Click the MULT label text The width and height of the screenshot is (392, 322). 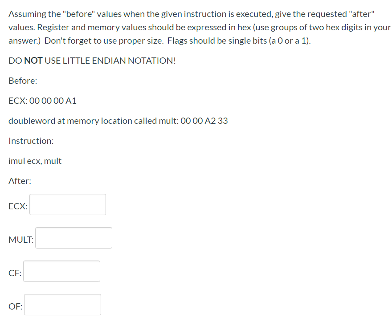point(21,240)
